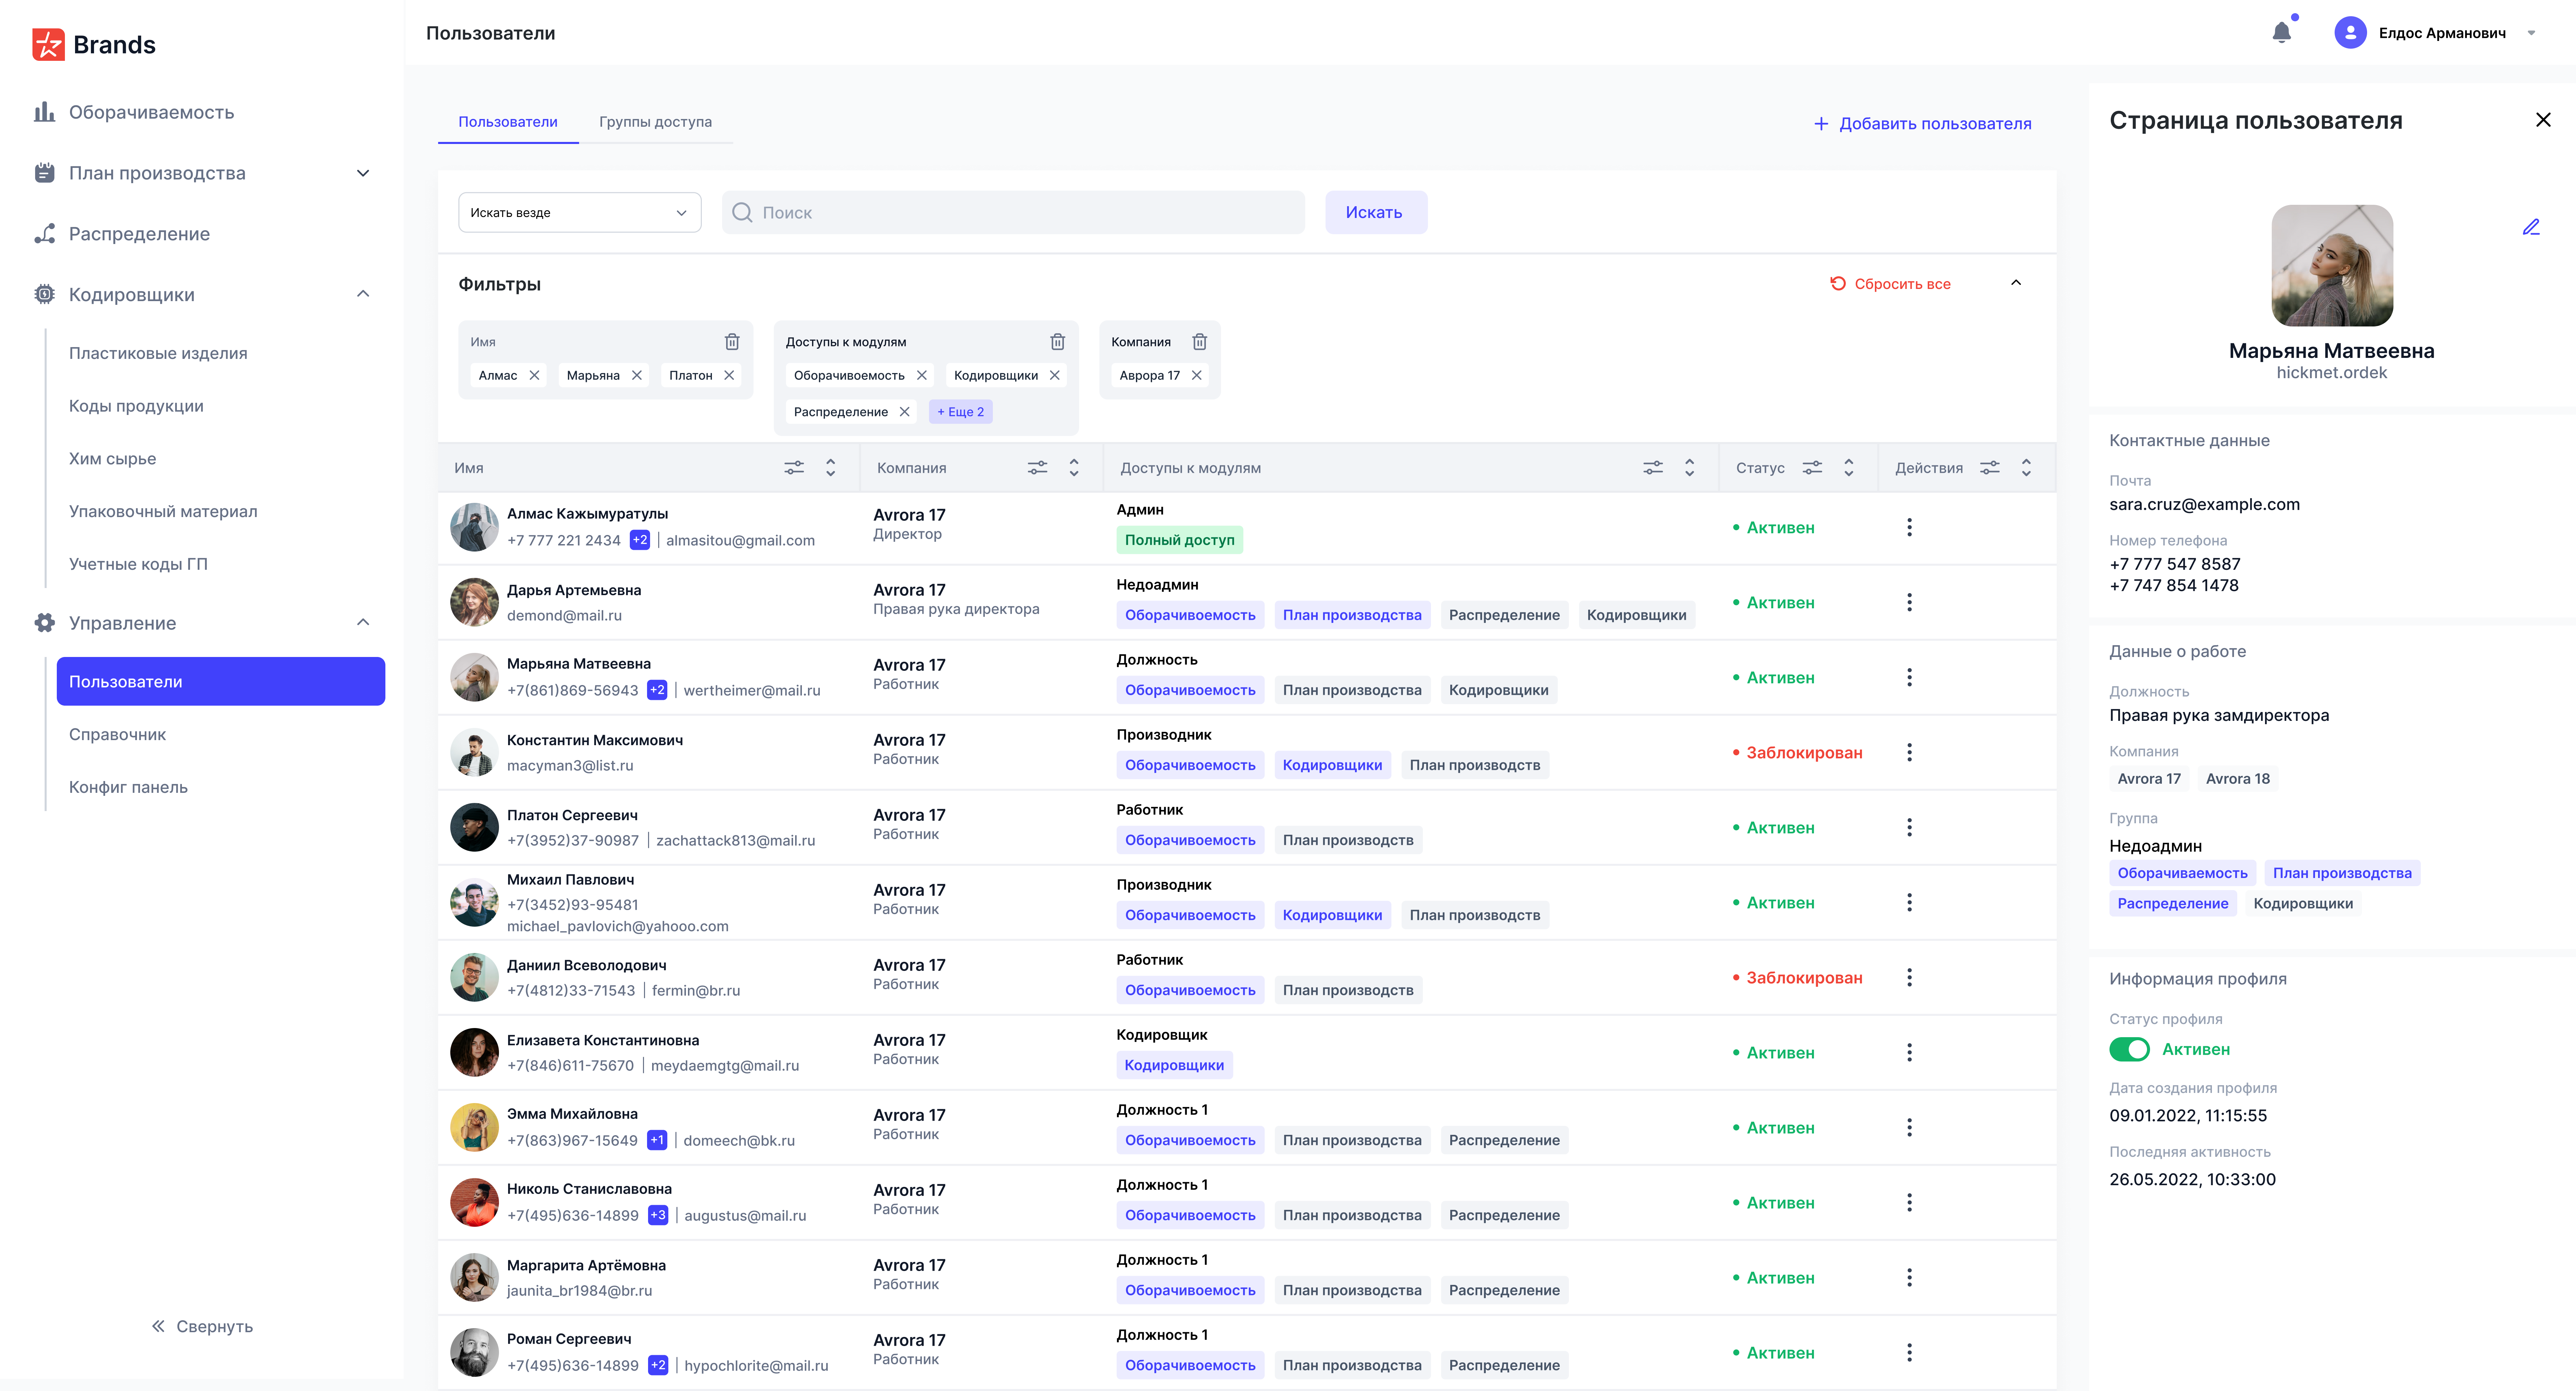Open the notifications bell
The image size is (2576, 1391).
2281,33
